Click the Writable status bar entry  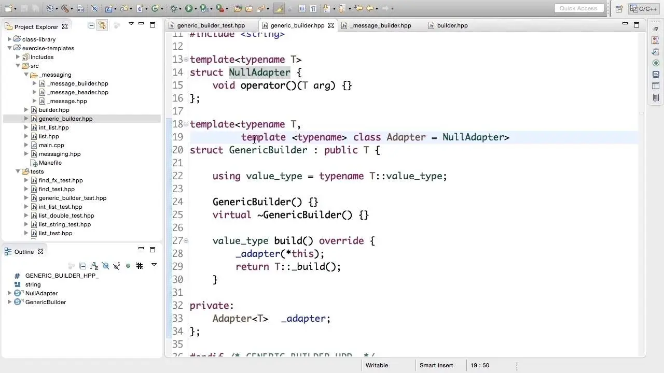coord(377,365)
